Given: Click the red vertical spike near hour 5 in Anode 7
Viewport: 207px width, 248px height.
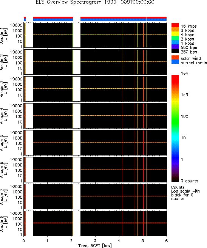Looking at the screenshot, I should 144,196.
